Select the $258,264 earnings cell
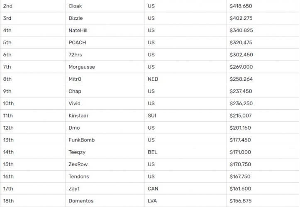 tap(241, 79)
